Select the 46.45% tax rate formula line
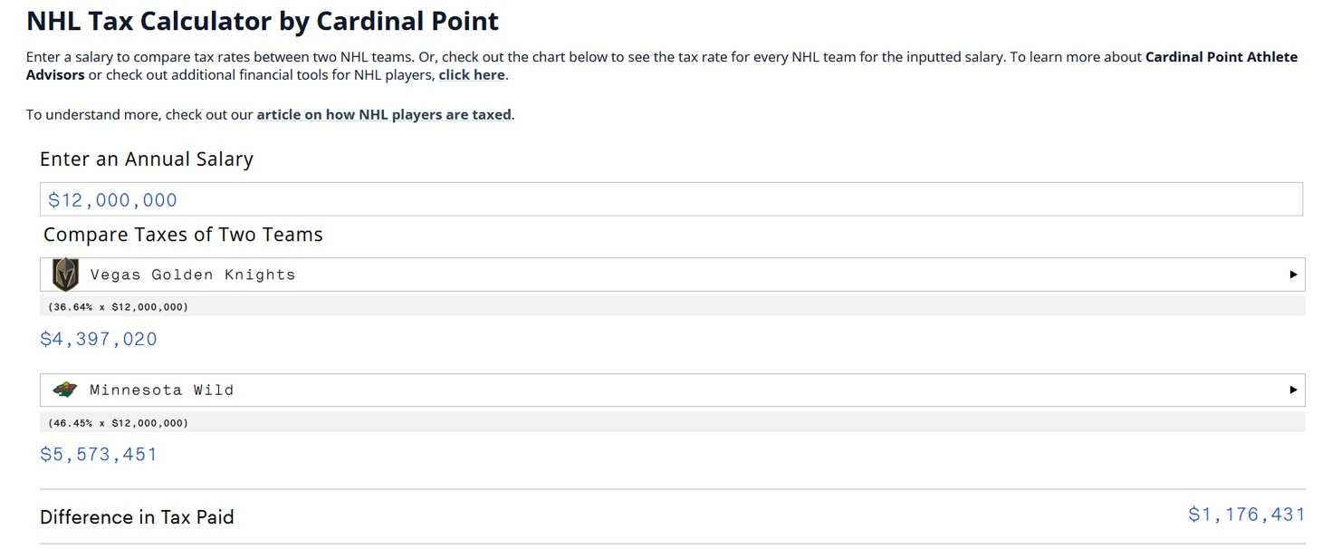1322x549 pixels. click(x=119, y=422)
